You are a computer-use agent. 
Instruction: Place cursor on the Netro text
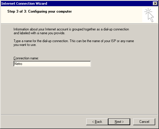pos(18,64)
